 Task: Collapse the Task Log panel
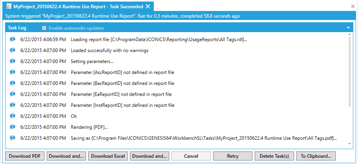pos(348,28)
